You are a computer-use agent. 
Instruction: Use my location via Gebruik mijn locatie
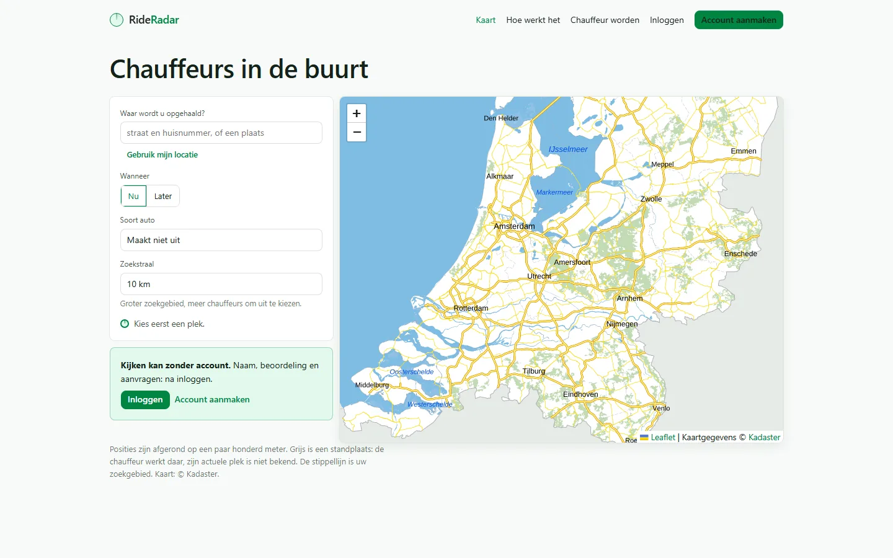point(162,155)
